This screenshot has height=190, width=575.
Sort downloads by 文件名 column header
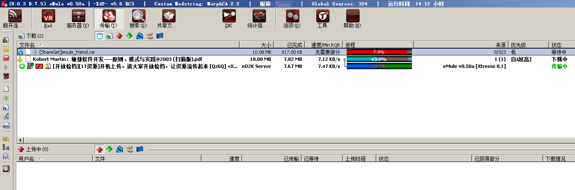click(128, 45)
